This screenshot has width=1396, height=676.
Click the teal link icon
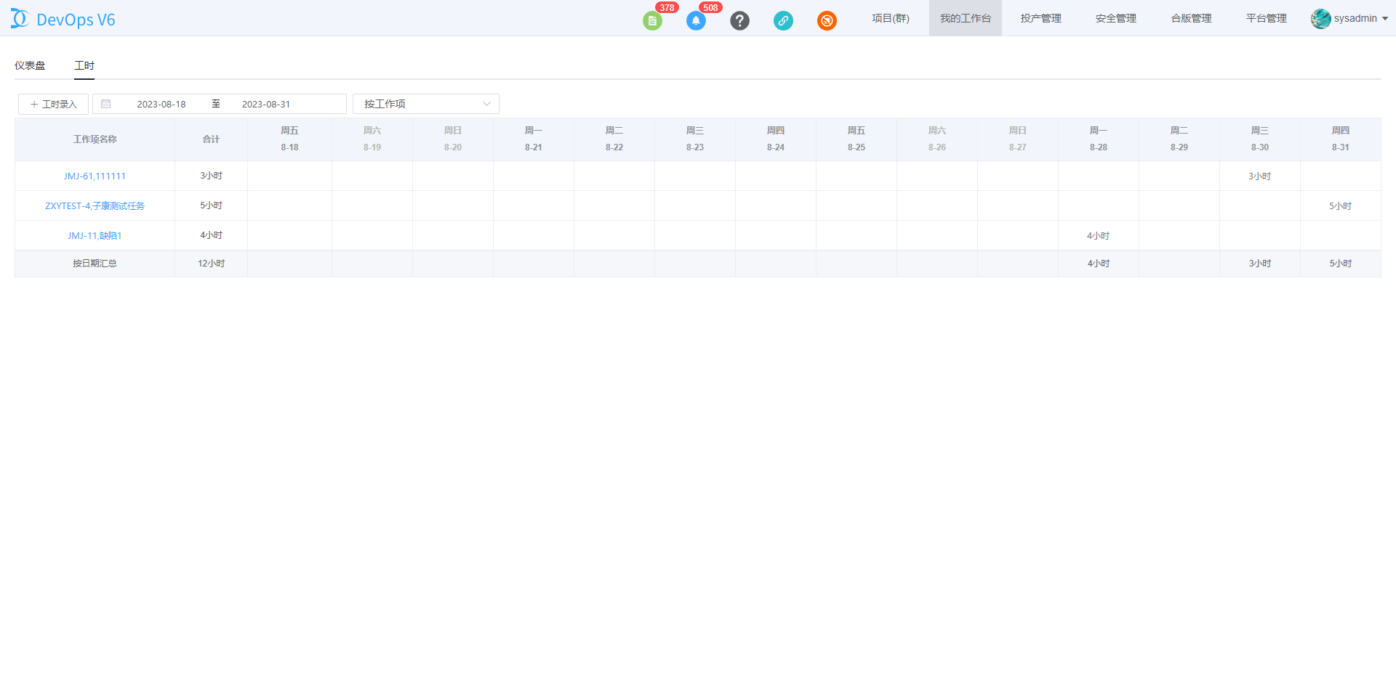[x=783, y=21]
